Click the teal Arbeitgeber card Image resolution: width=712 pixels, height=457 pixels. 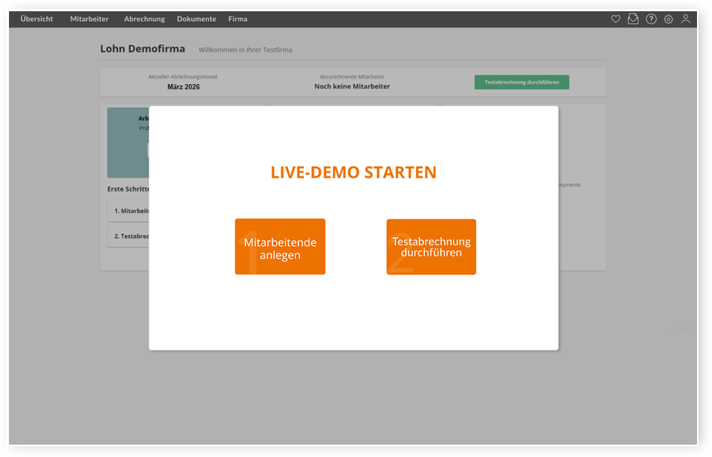tap(128, 143)
